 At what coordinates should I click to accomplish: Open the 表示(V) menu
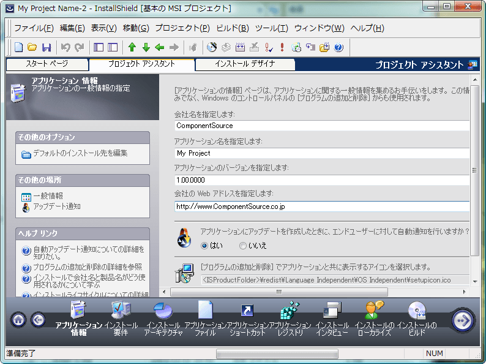click(104, 28)
